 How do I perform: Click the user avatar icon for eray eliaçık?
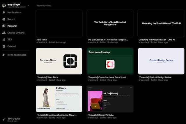[4, 6]
